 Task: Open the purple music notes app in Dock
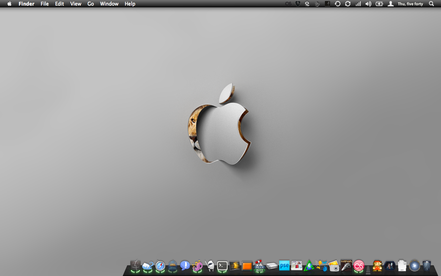pyautogui.click(x=197, y=266)
